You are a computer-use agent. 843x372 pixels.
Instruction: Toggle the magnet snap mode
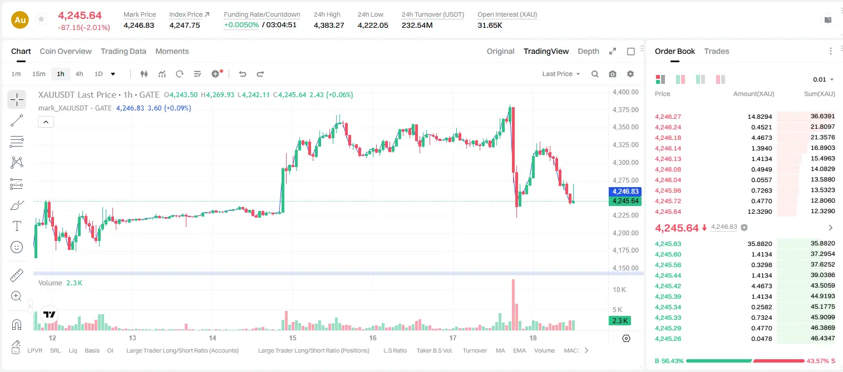pyautogui.click(x=17, y=325)
